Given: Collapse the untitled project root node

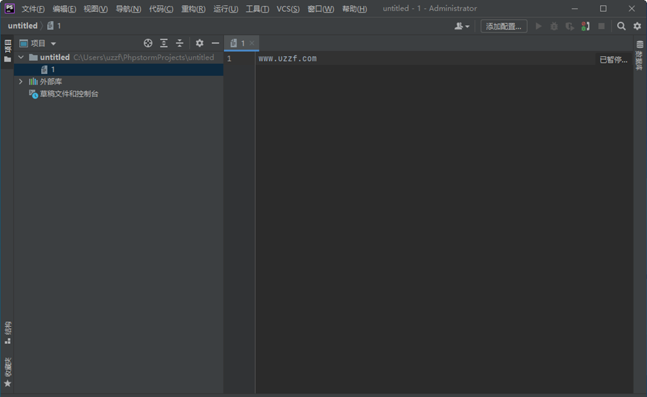Looking at the screenshot, I should coord(21,58).
